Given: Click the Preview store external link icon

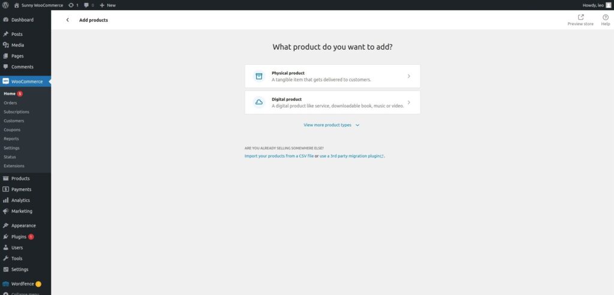Looking at the screenshot, I should point(580,17).
